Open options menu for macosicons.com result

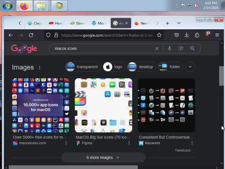click(x=66, y=143)
